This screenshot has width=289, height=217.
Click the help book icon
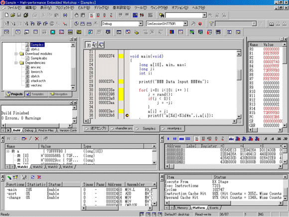[x=272, y=23]
